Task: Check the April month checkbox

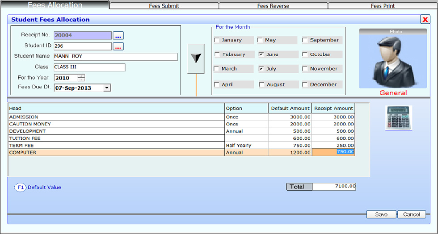Action: (x=216, y=84)
